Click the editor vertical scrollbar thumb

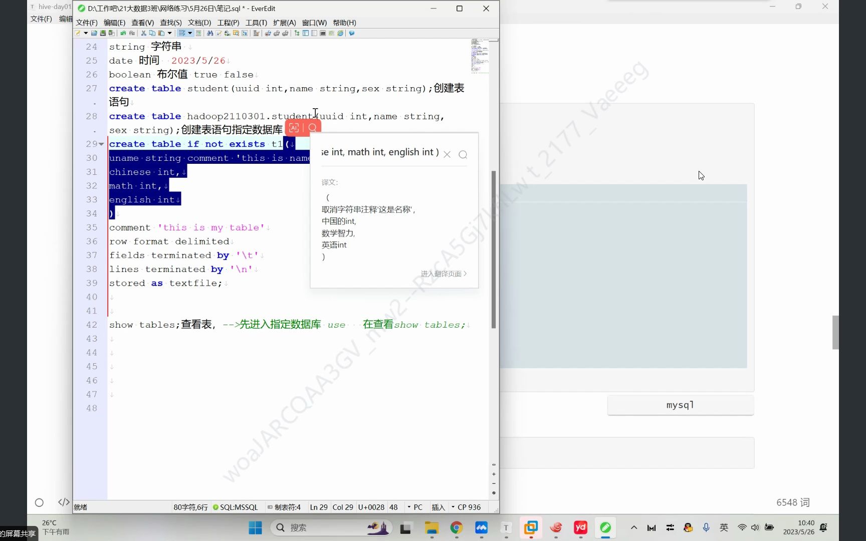(494, 249)
